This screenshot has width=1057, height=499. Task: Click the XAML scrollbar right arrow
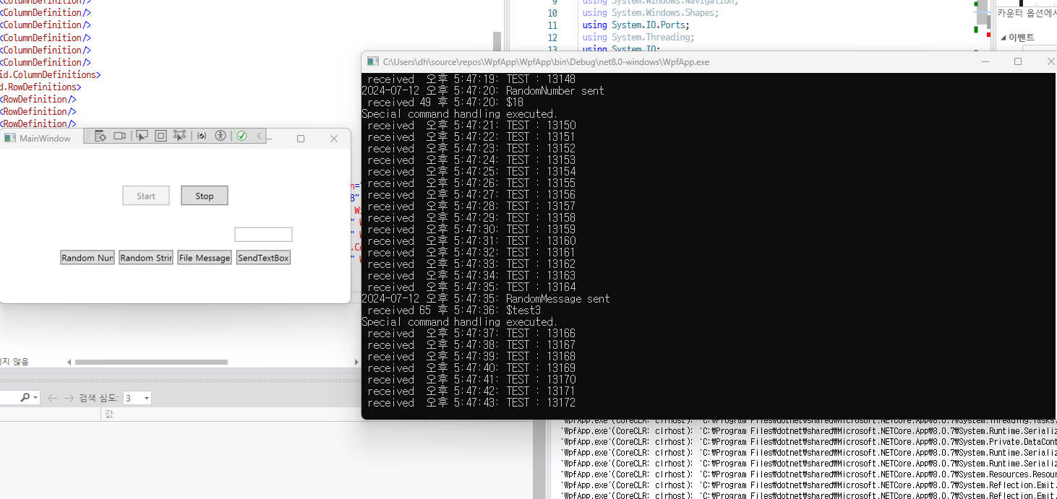coord(356,362)
